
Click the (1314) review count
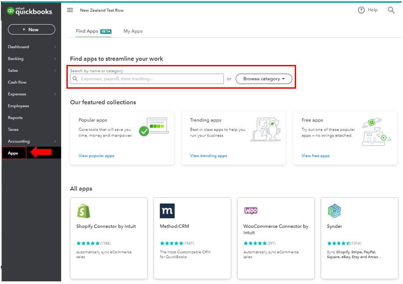click(356, 243)
